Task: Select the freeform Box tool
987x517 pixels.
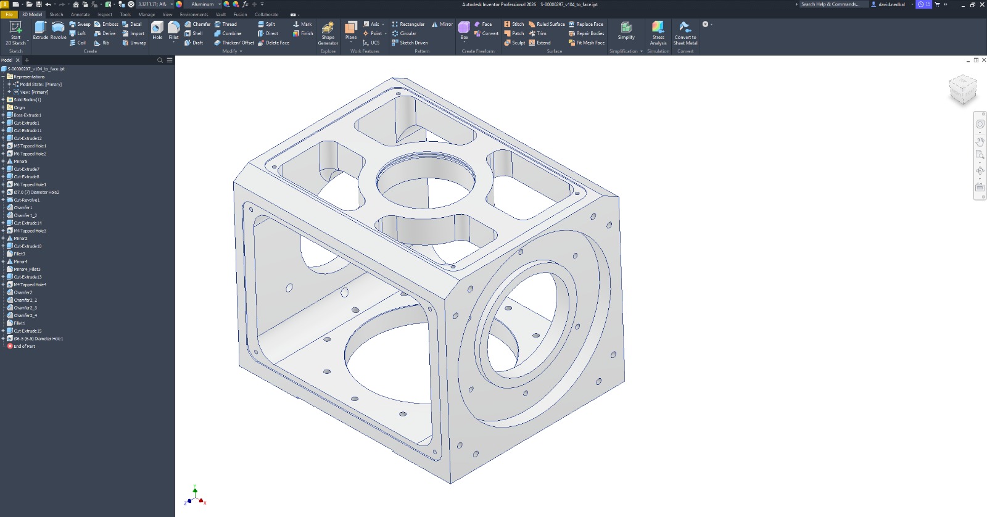Action: (x=464, y=30)
